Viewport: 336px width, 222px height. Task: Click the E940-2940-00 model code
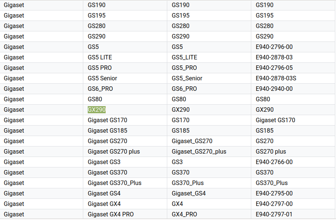tap(274, 89)
